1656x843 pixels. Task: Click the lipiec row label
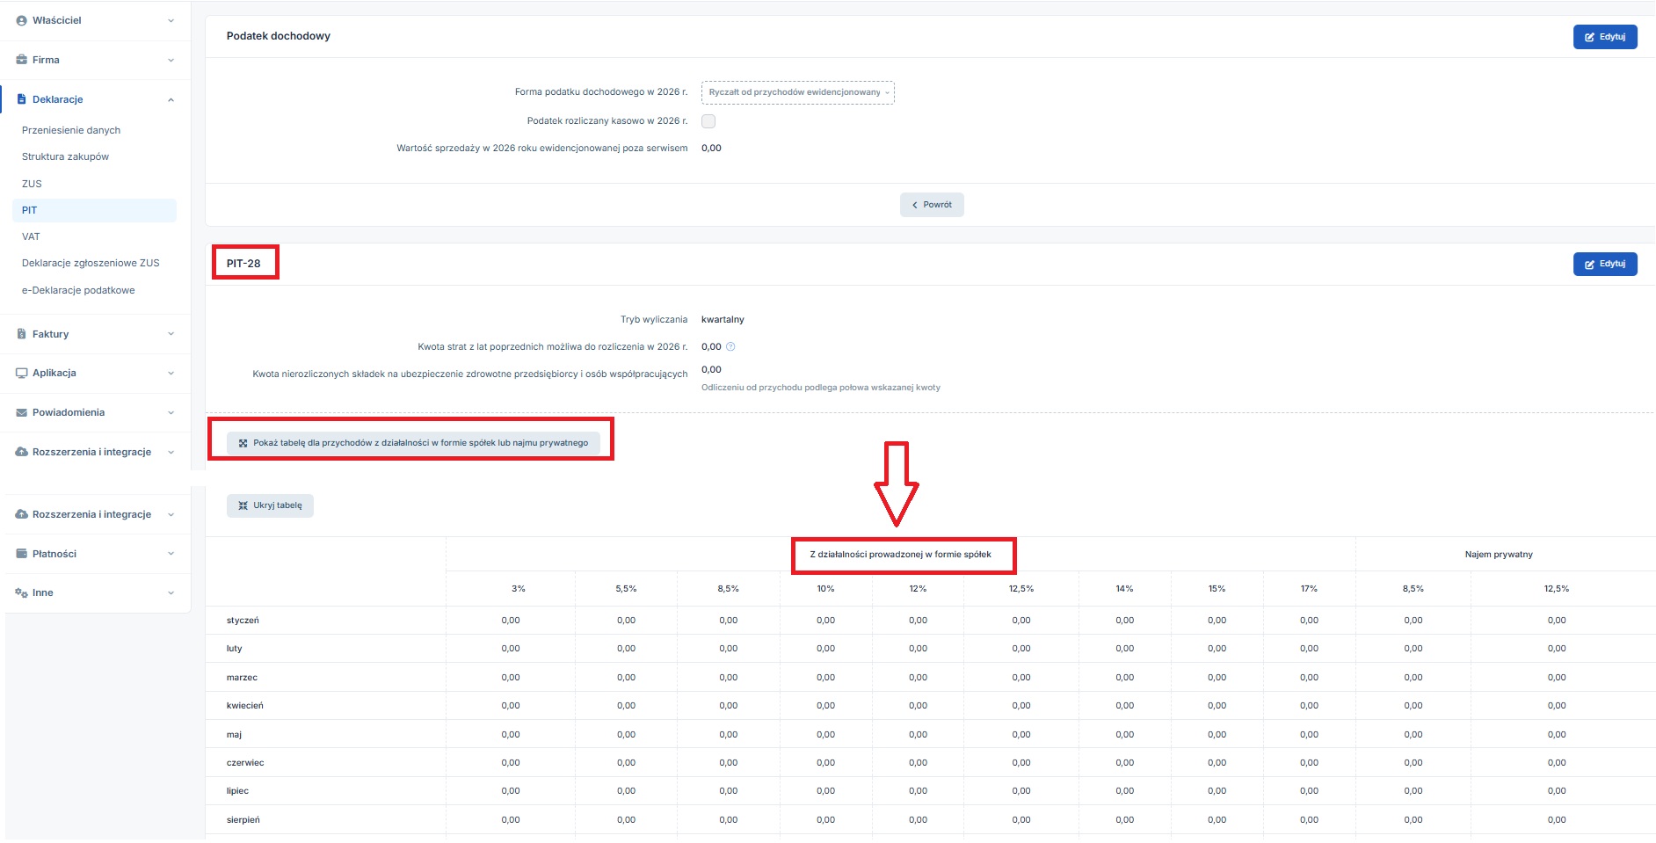[x=237, y=790]
